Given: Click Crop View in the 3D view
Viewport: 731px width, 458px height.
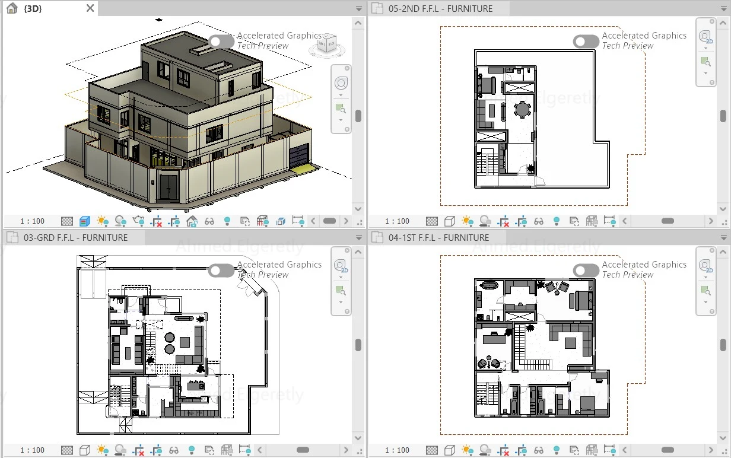Looking at the screenshot, I should [x=156, y=221].
